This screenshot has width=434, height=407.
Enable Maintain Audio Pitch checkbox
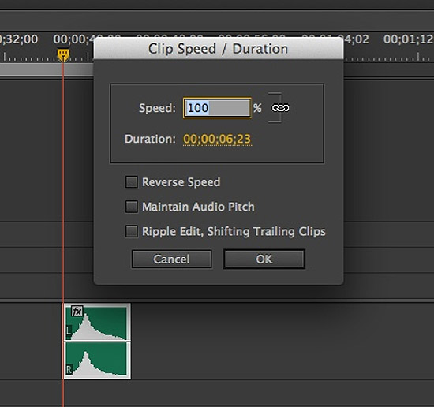pos(132,207)
